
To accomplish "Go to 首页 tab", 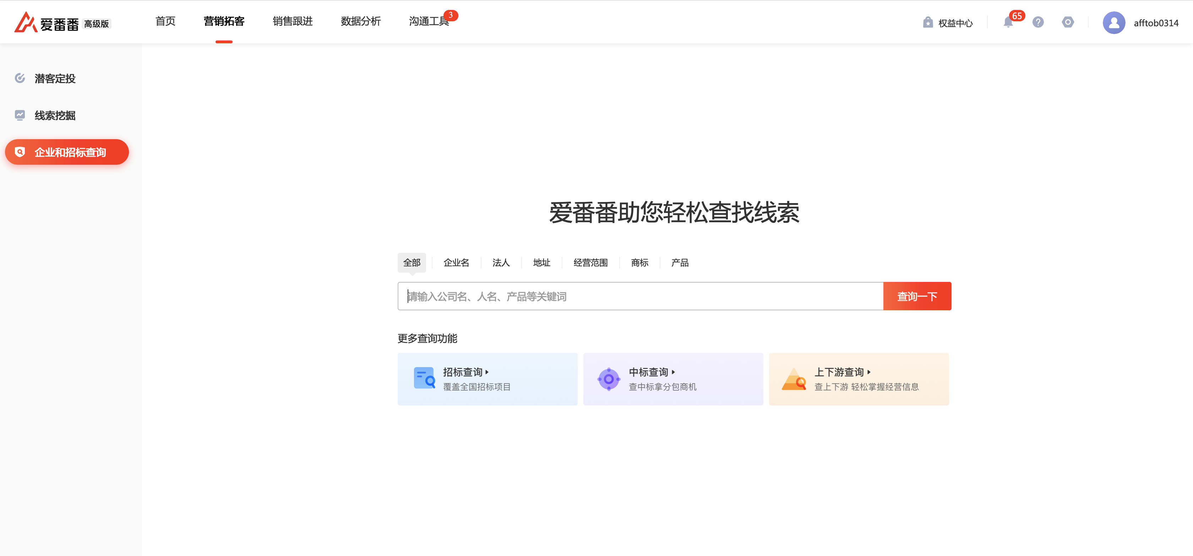I will point(165,21).
